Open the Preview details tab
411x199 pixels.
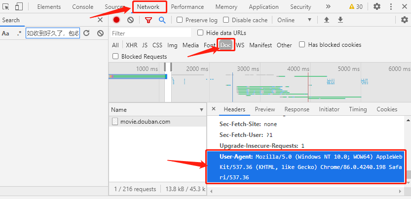(265, 109)
